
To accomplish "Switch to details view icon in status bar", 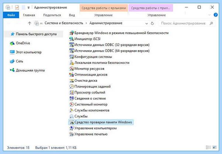I will click(208, 147).
